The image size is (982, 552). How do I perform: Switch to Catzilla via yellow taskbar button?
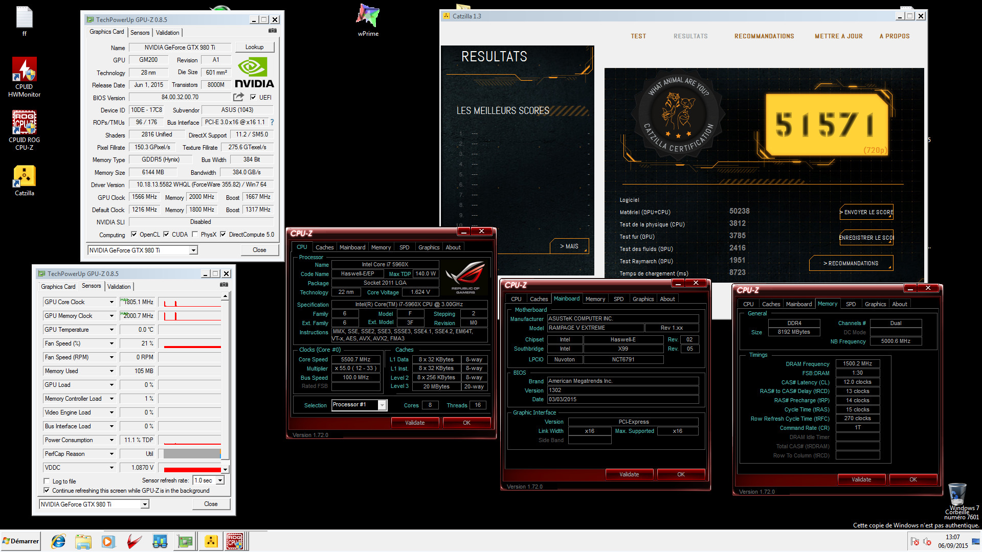pyautogui.click(x=211, y=541)
